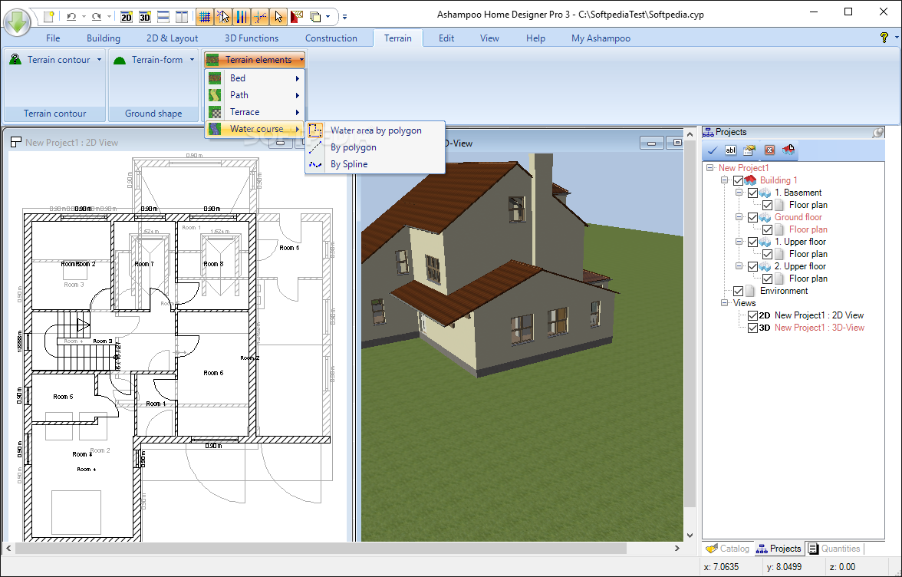The width and height of the screenshot is (902, 577).
Task: Switch to the Catalog panel tab
Action: point(728,549)
